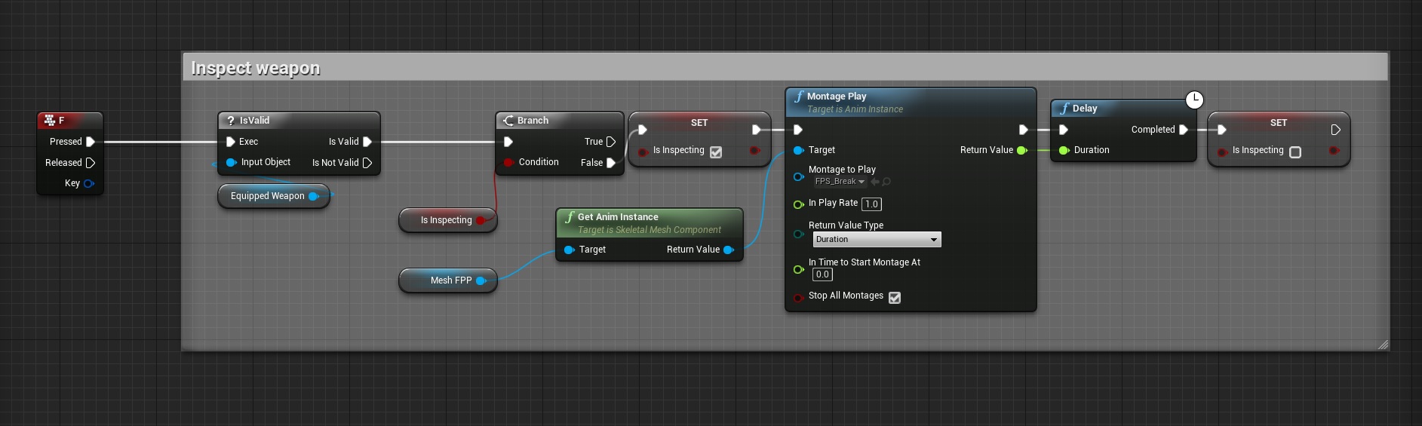
Task: Click the In Time to Start Montage field
Action: pyautogui.click(x=822, y=275)
